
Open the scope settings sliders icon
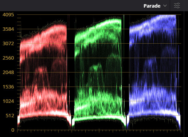177,6
